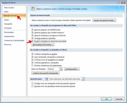Select the Recursos category
This screenshot has height=103, width=127.
pyautogui.click(x=8, y=45)
